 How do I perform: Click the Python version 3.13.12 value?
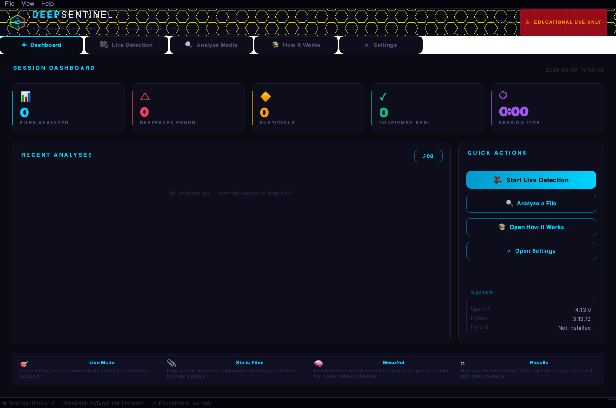582,319
